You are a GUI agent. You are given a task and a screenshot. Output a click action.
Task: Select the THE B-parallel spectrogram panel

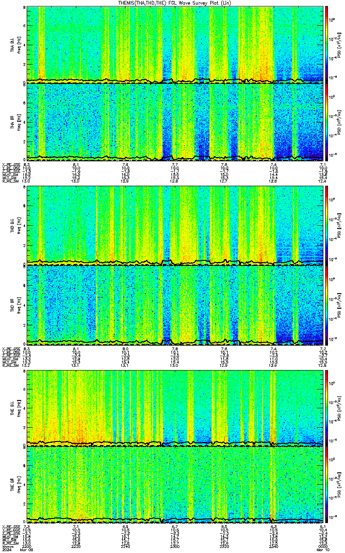click(x=175, y=485)
